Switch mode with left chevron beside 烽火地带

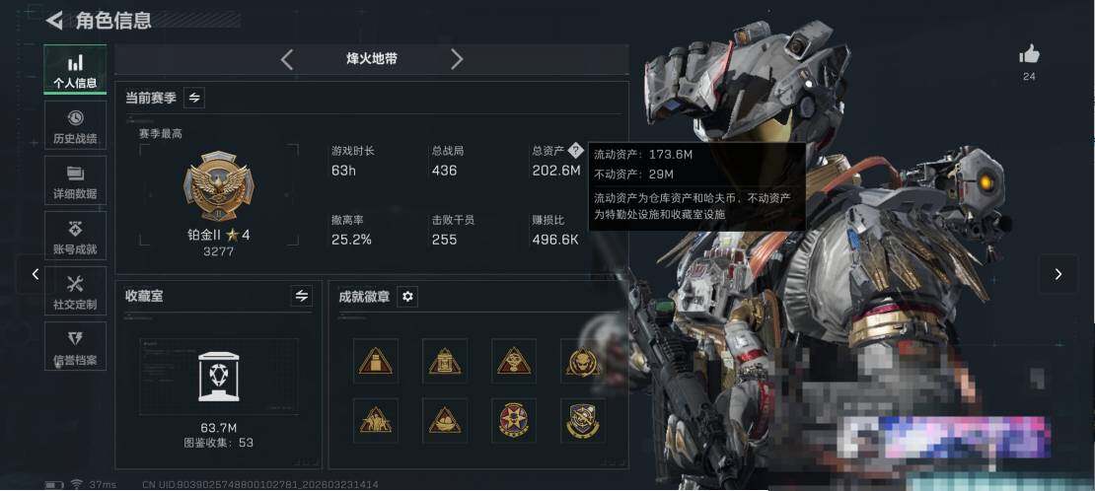click(x=287, y=59)
